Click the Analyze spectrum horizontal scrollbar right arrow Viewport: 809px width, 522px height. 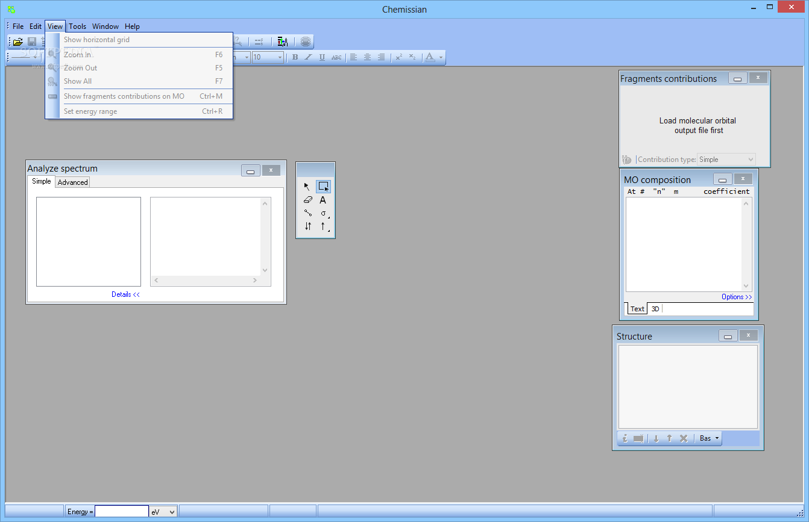(x=254, y=281)
